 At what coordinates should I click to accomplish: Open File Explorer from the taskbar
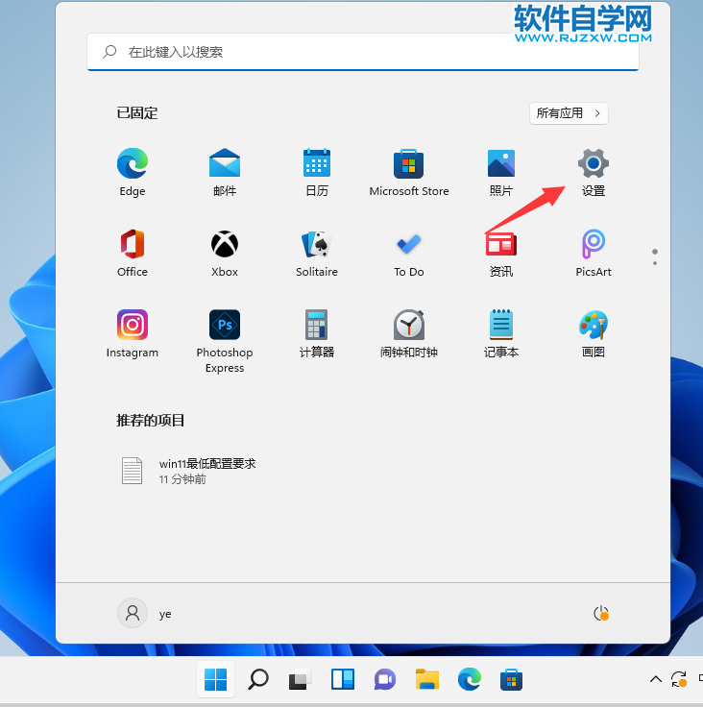(x=427, y=679)
